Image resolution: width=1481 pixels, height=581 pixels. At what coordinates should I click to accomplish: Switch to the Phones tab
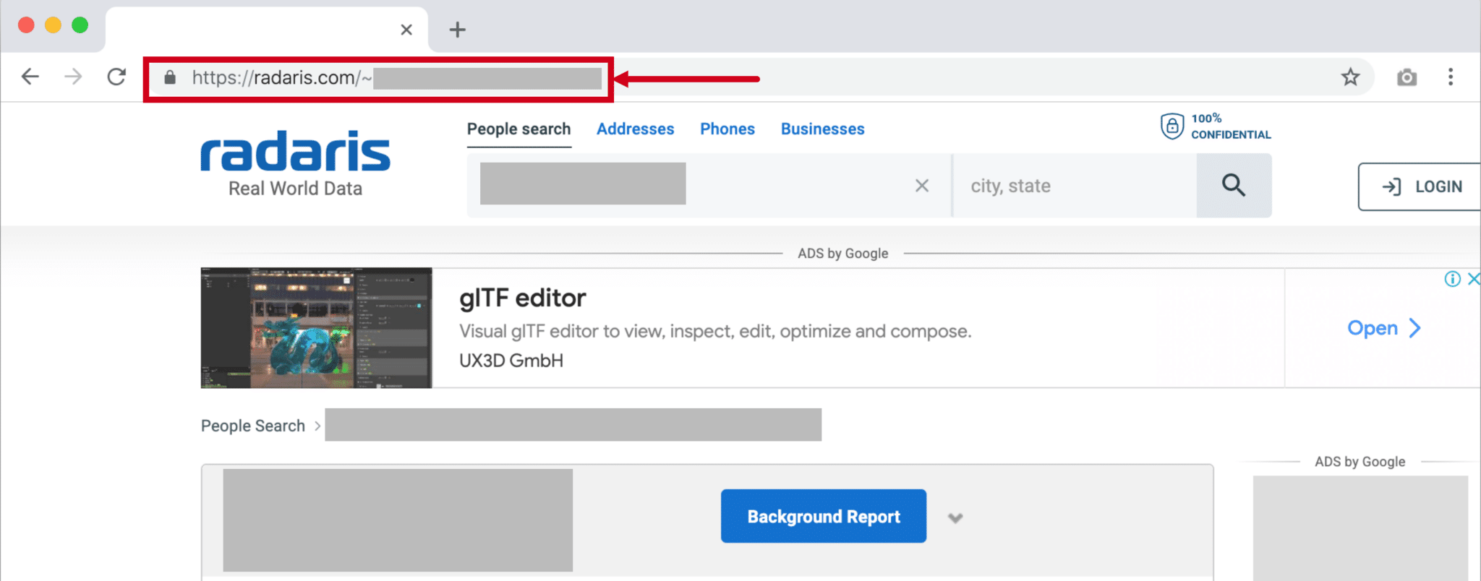click(x=727, y=129)
